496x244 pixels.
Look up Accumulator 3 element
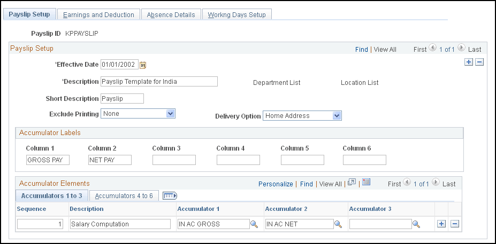[x=416, y=224]
